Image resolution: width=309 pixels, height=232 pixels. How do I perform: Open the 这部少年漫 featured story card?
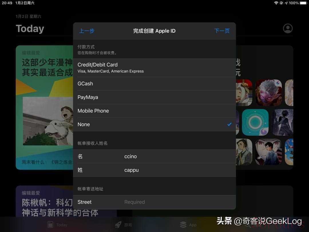45,107
